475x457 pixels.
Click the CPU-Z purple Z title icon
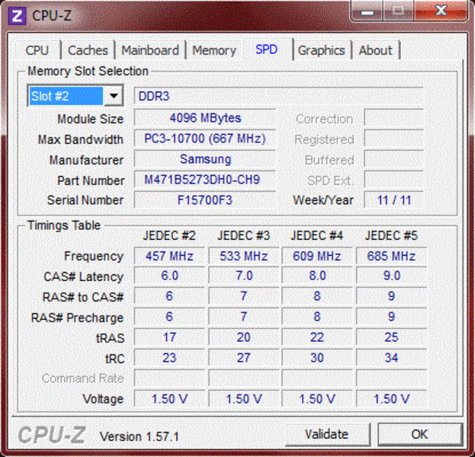point(17,16)
